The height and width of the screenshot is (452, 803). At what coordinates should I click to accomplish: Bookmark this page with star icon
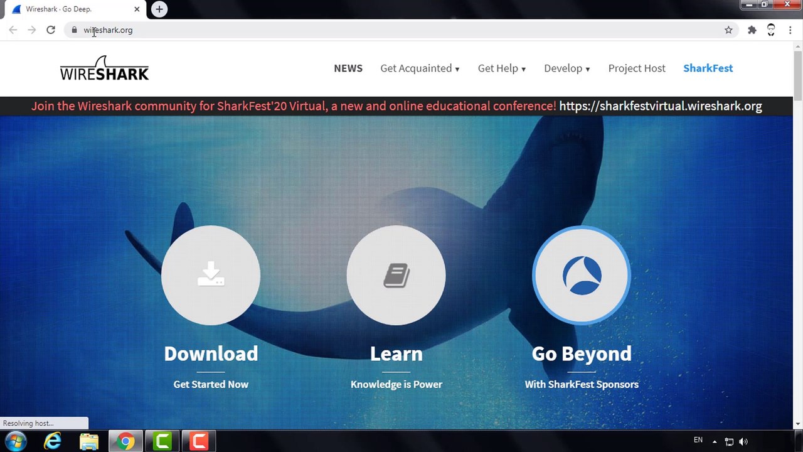[x=728, y=30]
